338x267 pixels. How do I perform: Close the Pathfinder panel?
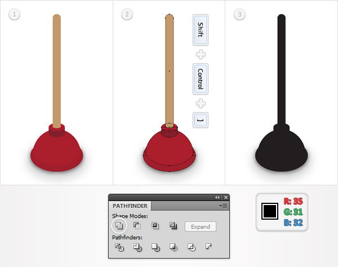coord(226,197)
